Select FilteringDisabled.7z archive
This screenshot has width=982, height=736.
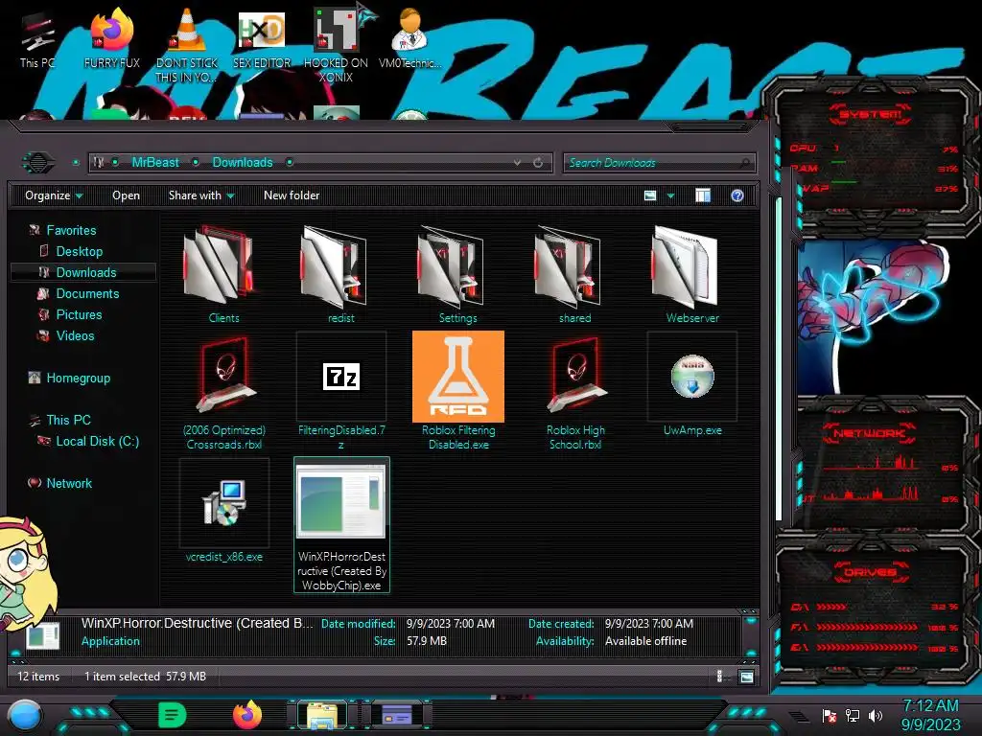click(340, 391)
